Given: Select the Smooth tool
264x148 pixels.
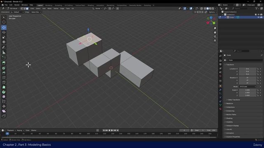Looking at the screenshot, I should point(4,97).
